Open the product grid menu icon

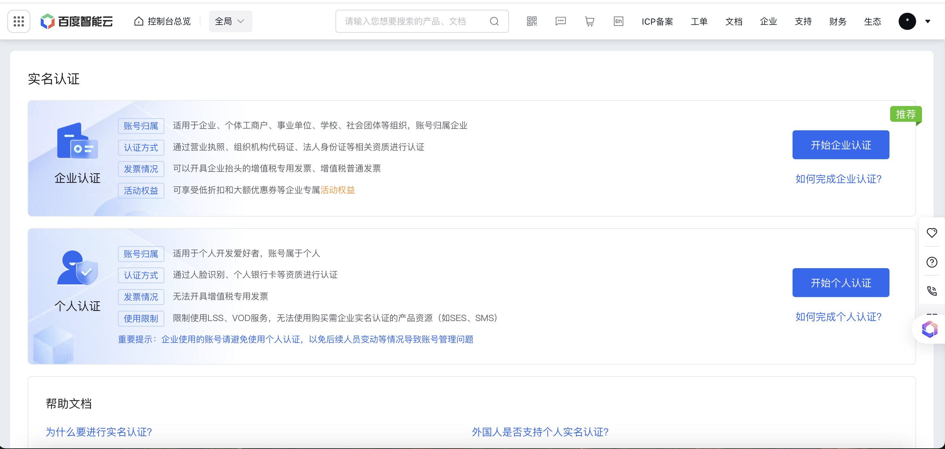pyautogui.click(x=19, y=21)
